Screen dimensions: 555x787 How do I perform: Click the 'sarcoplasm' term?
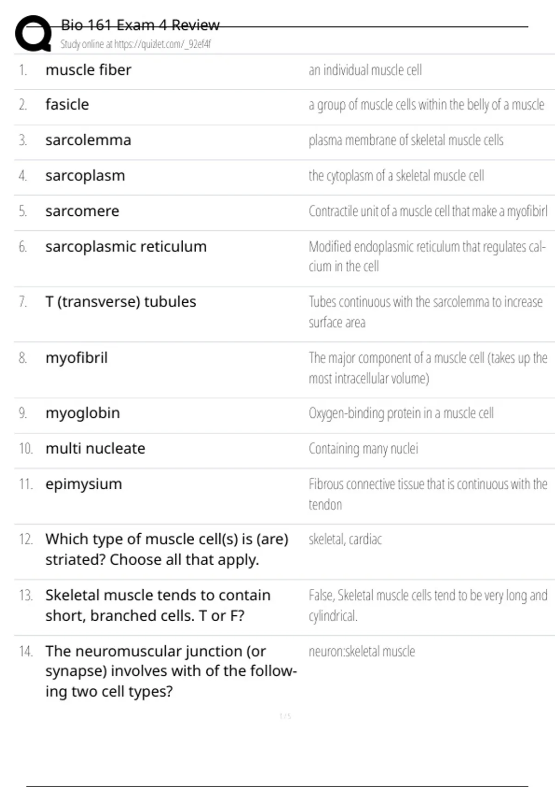[x=85, y=176]
